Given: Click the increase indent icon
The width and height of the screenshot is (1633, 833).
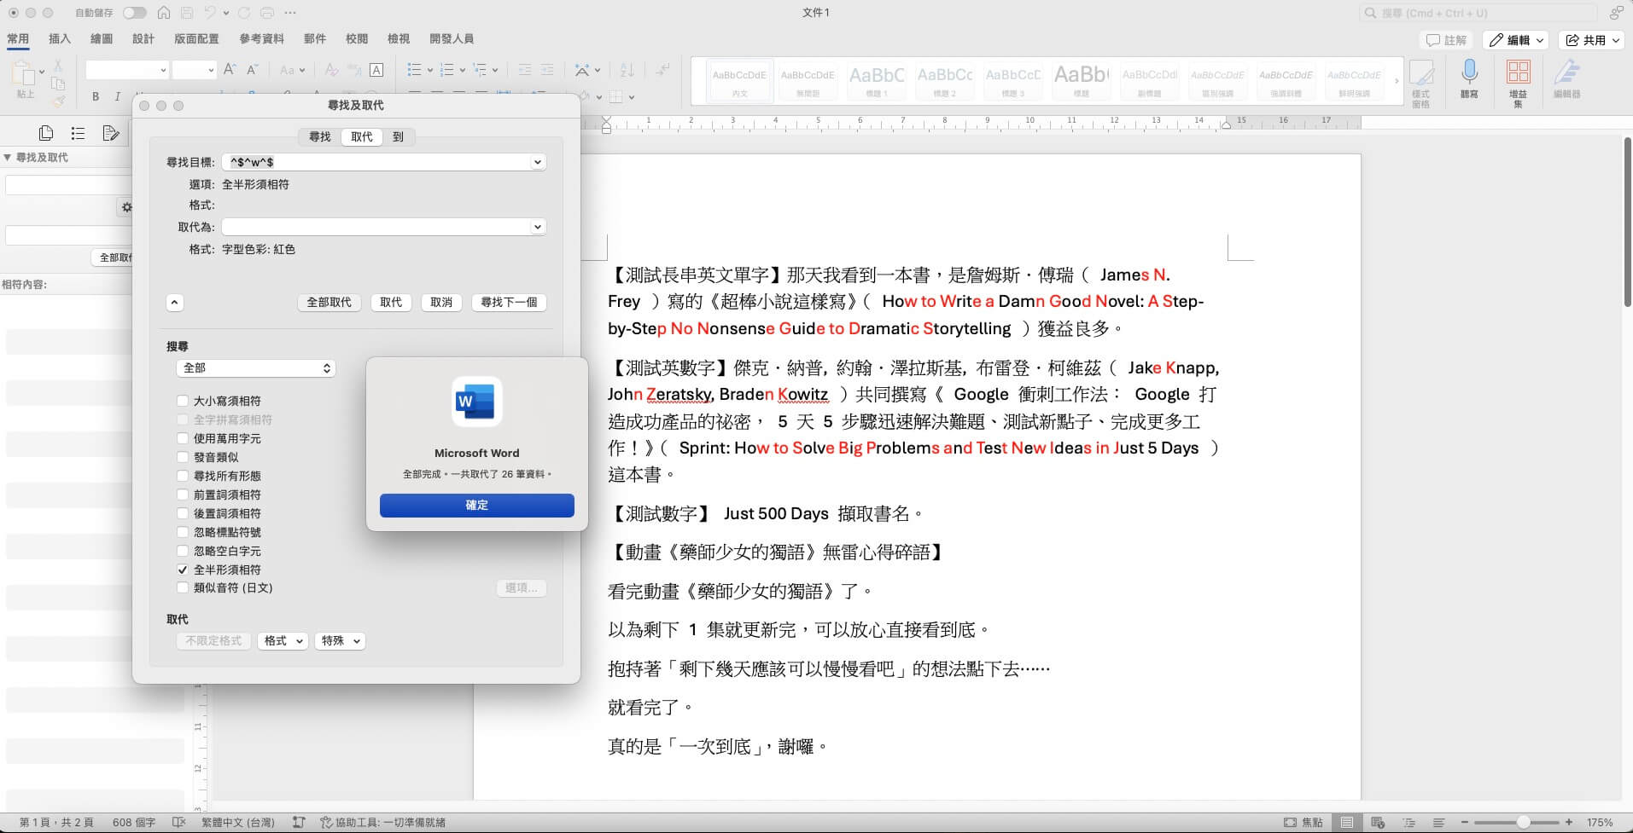Looking at the screenshot, I should (547, 70).
